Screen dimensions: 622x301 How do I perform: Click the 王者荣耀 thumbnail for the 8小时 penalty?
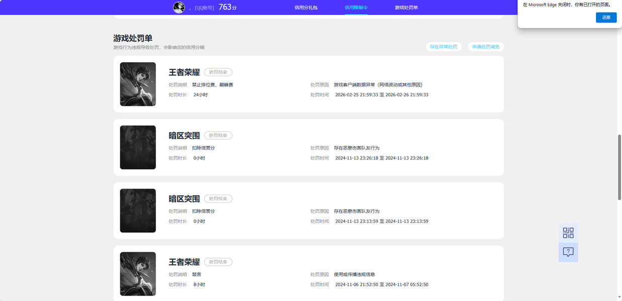(x=138, y=274)
